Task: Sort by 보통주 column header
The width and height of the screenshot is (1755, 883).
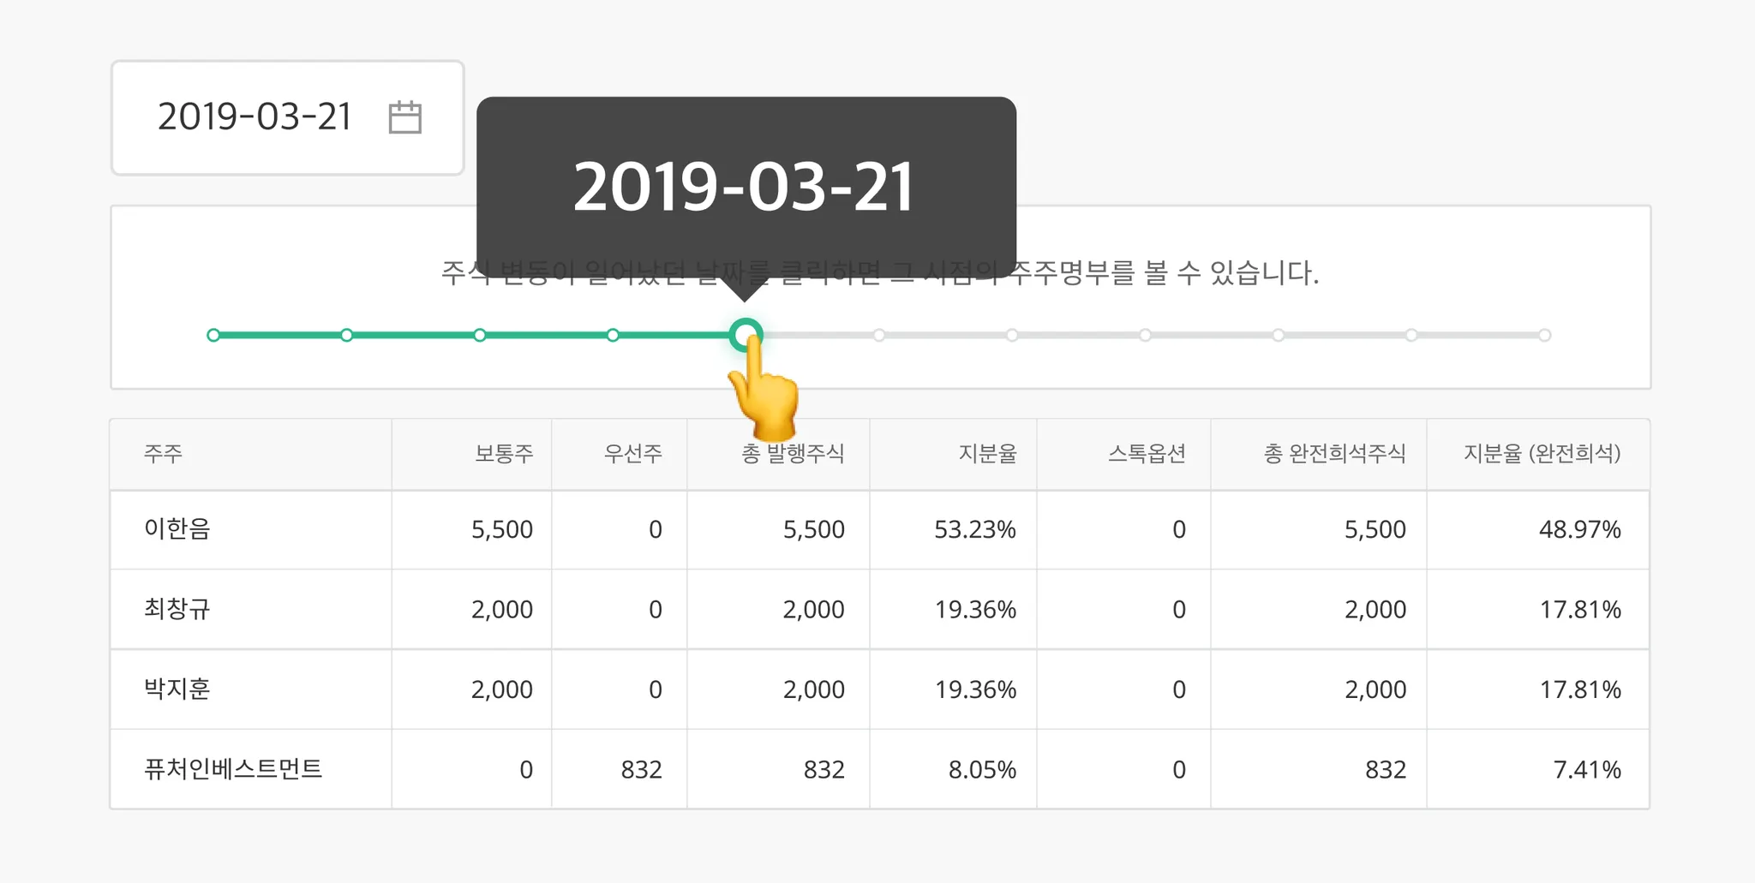Action: click(x=504, y=453)
